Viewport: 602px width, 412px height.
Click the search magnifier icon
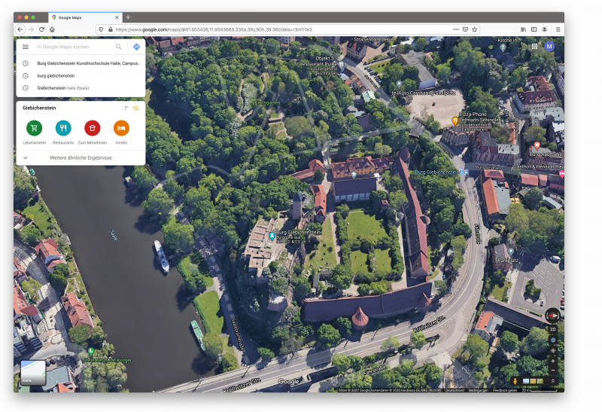point(118,47)
